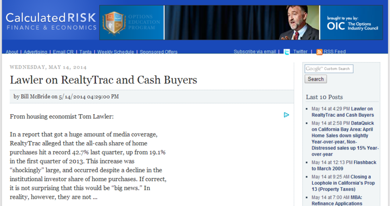Image resolution: width=390 pixels, height=206 pixels.
Task: Click the Google Custom Search field
Action: pyautogui.click(x=329, y=68)
